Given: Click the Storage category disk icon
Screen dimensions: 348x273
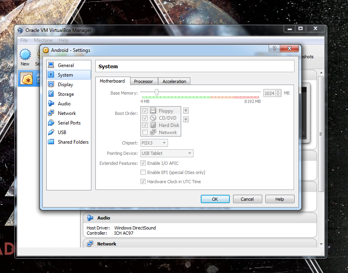Looking at the screenshot, I should click(x=51, y=94).
